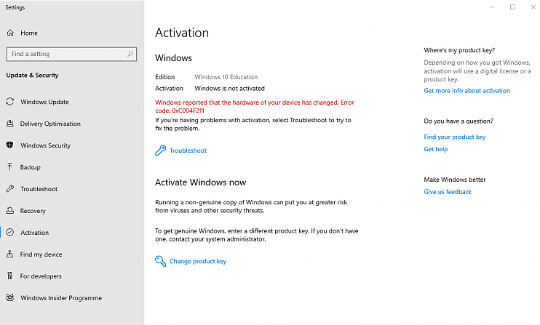Click the Windows Update refresh icon
540x325 pixels.
click(x=10, y=102)
